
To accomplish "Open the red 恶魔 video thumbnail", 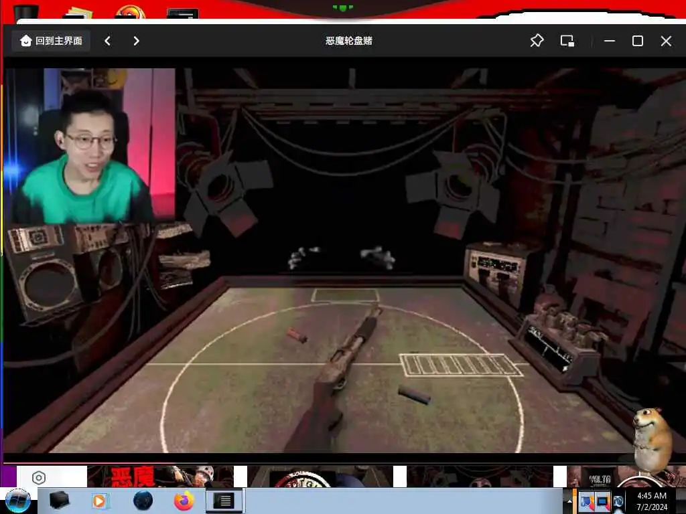I will tap(160, 477).
